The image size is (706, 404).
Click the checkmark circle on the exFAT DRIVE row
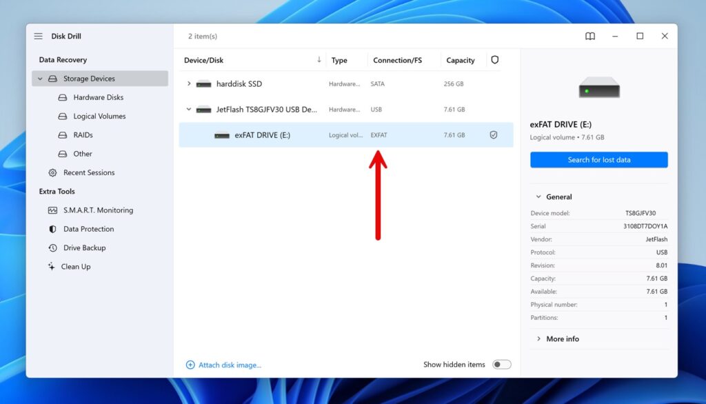[494, 135]
